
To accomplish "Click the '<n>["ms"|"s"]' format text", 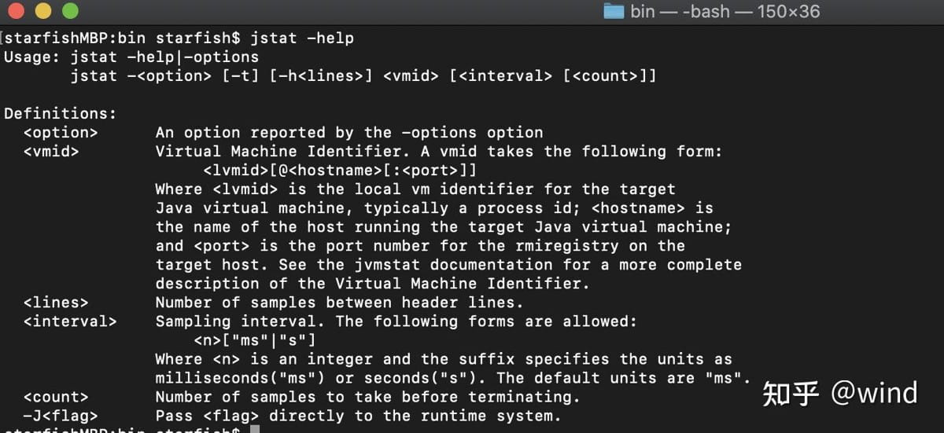I will point(254,339).
